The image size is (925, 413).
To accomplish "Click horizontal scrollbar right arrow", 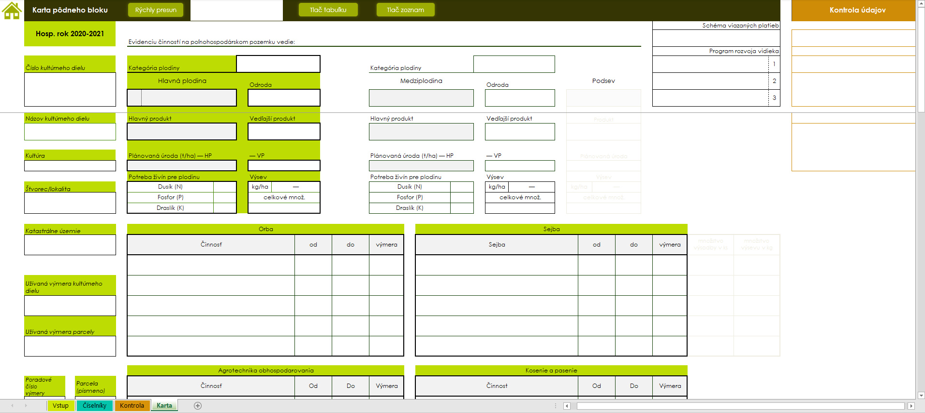I will click(x=911, y=406).
